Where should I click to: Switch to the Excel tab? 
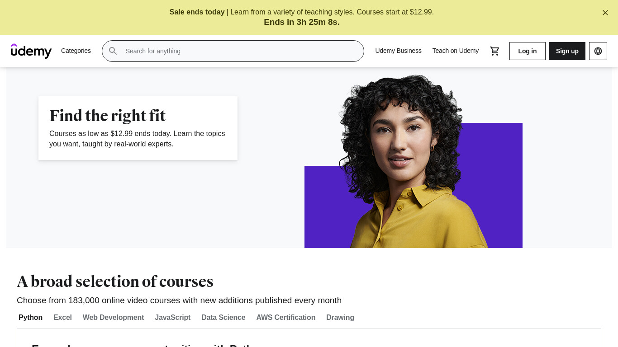tap(62, 317)
